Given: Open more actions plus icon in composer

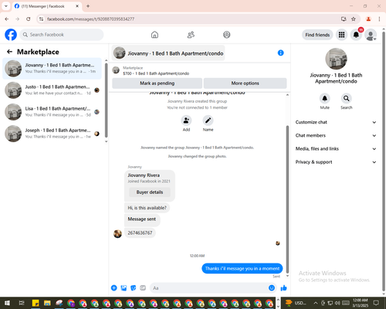Looking at the screenshot, I should (x=114, y=288).
